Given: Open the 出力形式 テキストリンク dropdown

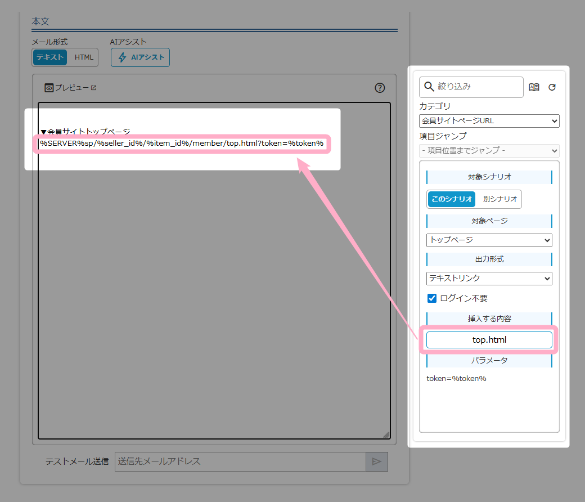Looking at the screenshot, I should [x=489, y=279].
